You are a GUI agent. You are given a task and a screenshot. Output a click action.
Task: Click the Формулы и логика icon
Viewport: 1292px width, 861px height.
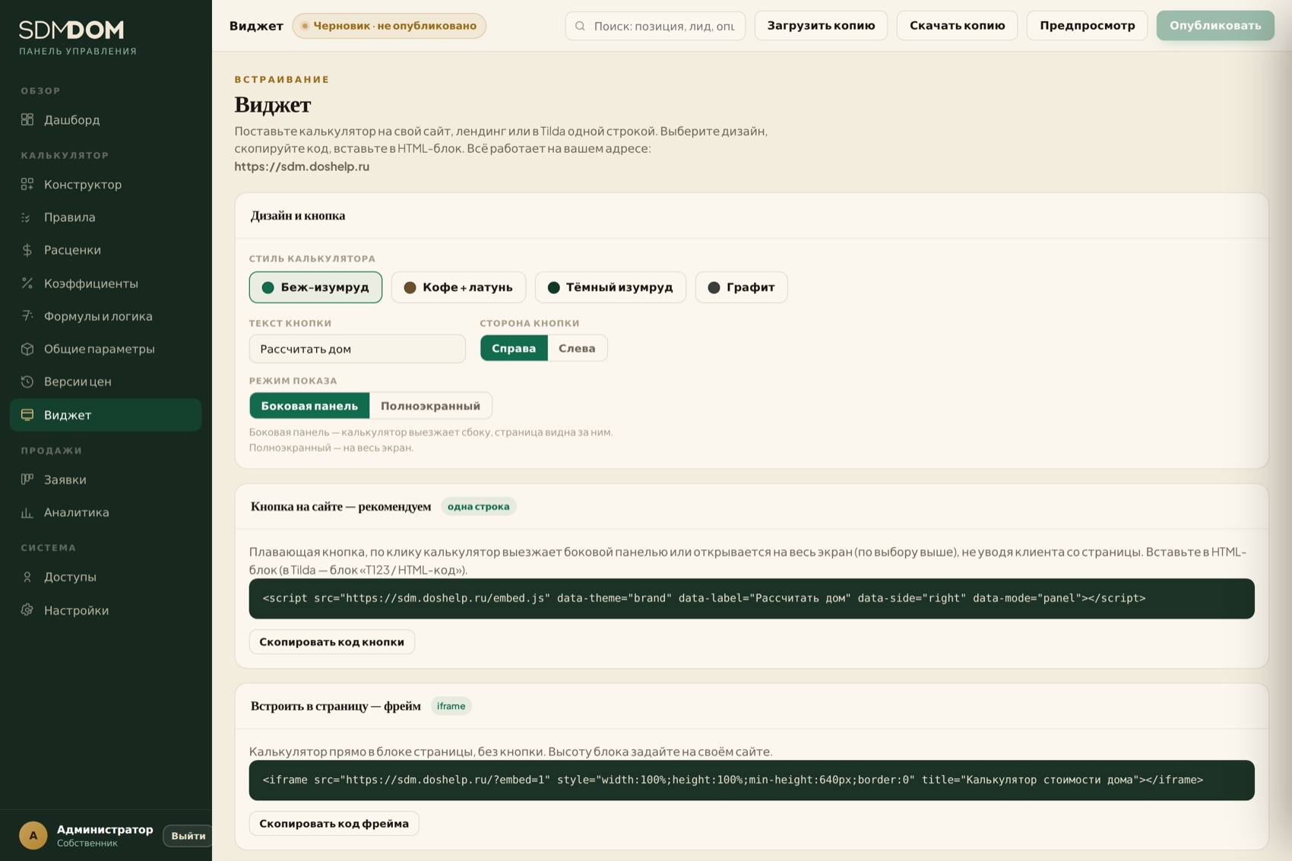click(x=27, y=315)
